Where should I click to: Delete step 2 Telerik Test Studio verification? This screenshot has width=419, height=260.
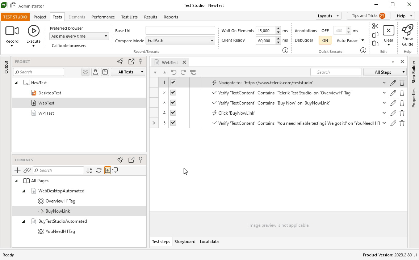(402, 93)
